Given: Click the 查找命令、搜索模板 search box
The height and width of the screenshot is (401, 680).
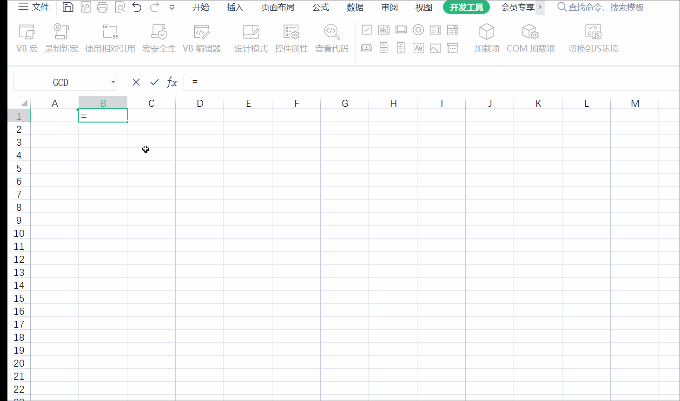Looking at the screenshot, I should (601, 7).
